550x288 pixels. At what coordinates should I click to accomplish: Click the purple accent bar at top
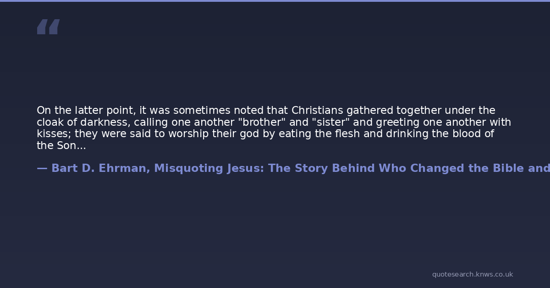(275, 1)
